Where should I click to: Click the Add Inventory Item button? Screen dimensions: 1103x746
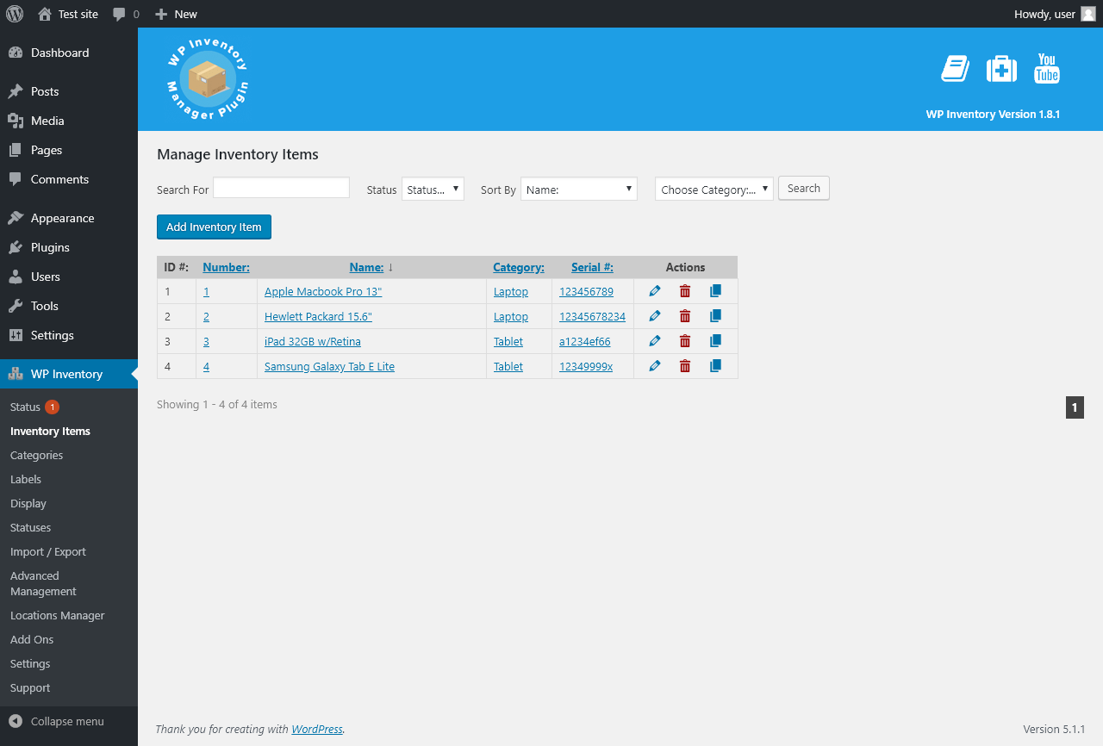pyautogui.click(x=214, y=227)
